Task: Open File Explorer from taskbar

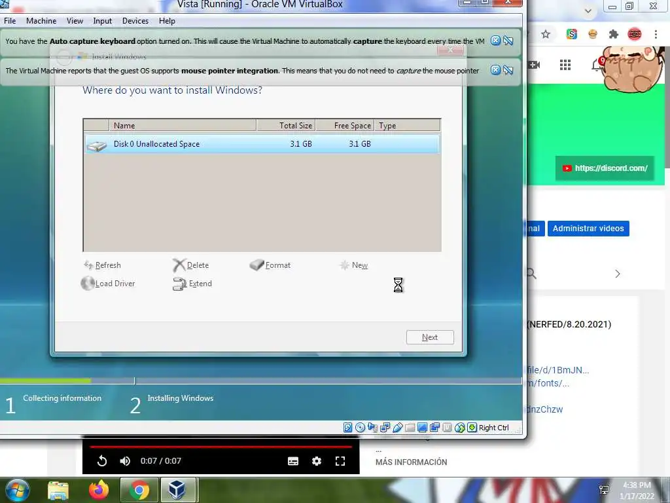Action: point(58,490)
